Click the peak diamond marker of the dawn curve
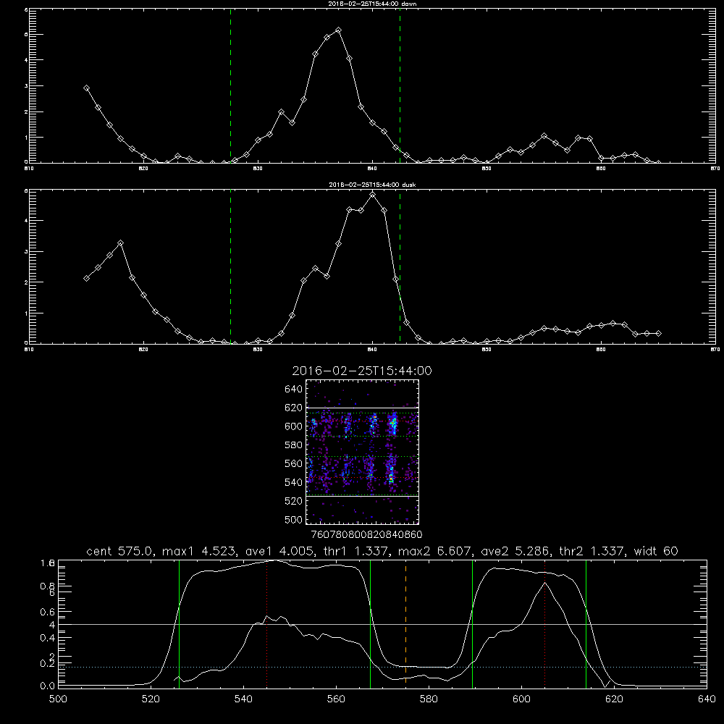 pos(338,30)
